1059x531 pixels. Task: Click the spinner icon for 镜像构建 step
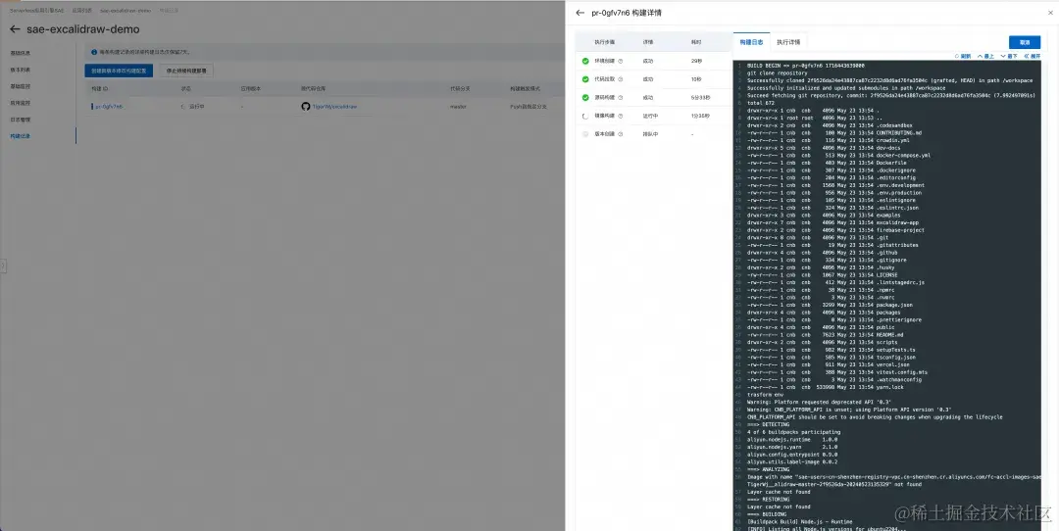click(585, 116)
